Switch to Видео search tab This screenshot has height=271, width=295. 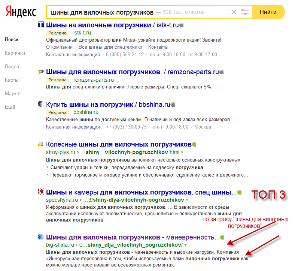tap(12, 67)
